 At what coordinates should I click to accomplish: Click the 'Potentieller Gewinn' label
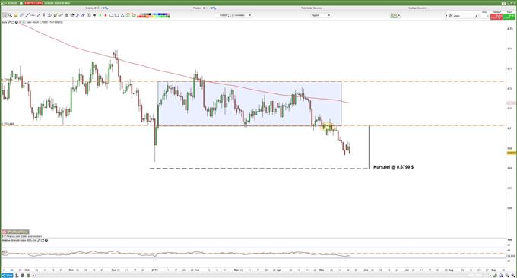tap(311, 8)
